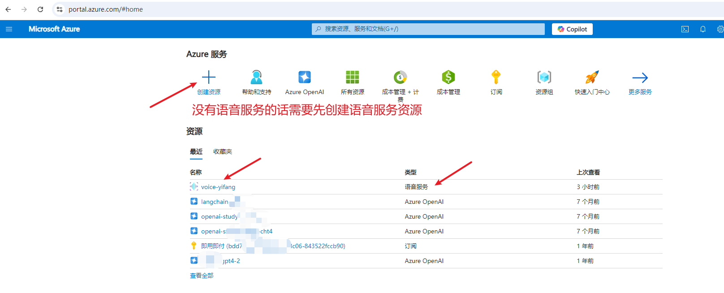Click the Create resource (创建资源) label link
The image size is (724, 293).
tap(209, 92)
